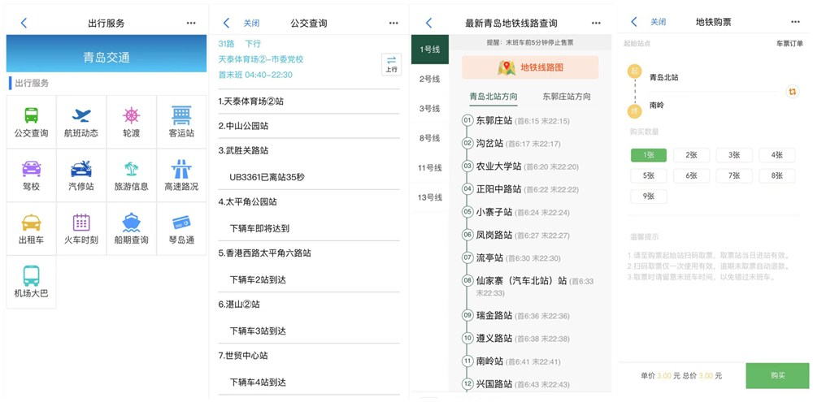813x402 pixels.
Task: Open 航班动态 flight status icon
Action: 80,122
